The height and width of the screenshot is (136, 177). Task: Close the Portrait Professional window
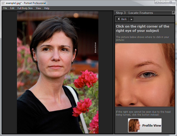171,2
